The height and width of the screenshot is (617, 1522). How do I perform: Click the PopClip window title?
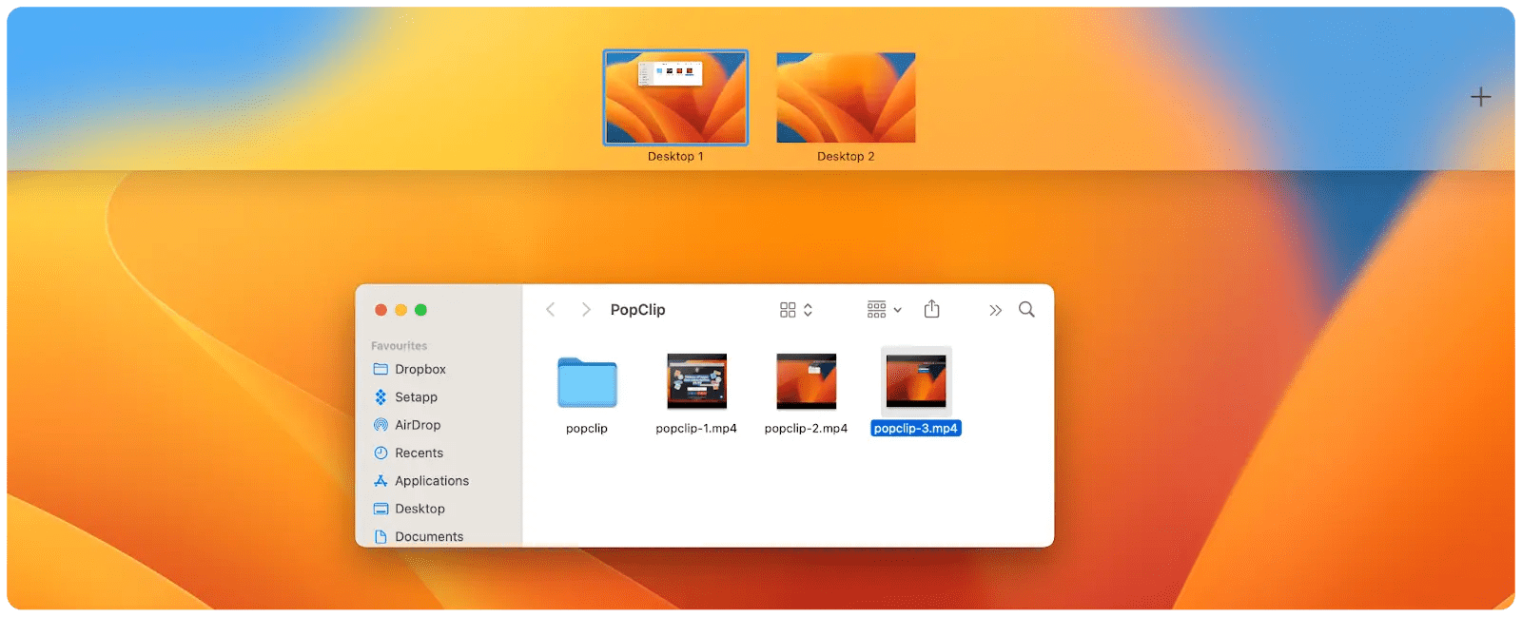coord(637,310)
